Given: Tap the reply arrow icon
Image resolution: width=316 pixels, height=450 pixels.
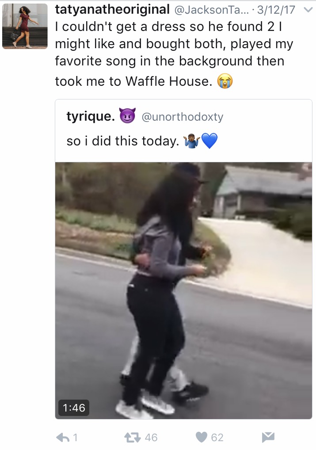Looking at the screenshot, I should [x=63, y=437].
